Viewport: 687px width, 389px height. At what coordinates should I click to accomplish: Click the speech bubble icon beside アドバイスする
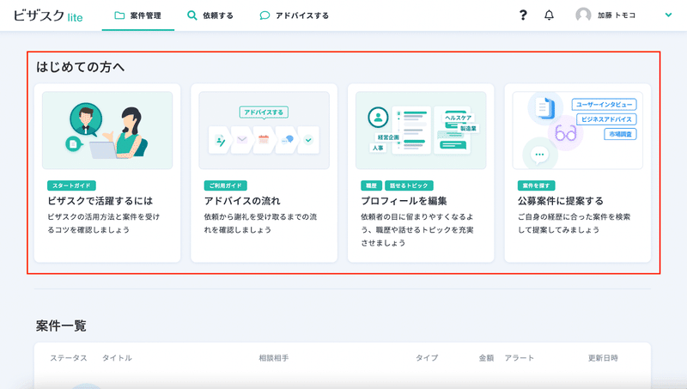pyautogui.click(x=264, y=15)
